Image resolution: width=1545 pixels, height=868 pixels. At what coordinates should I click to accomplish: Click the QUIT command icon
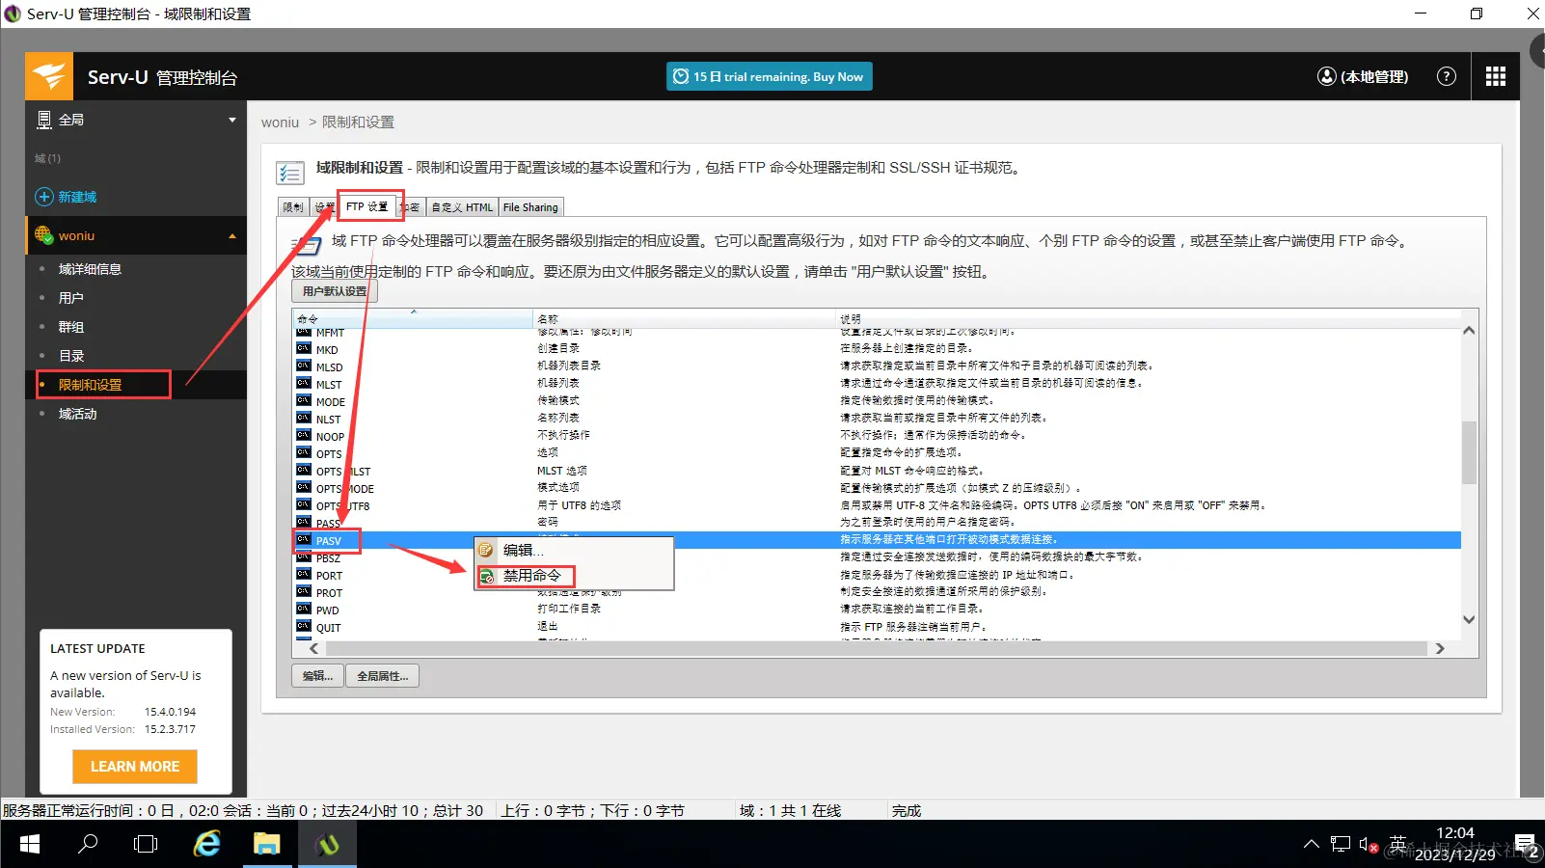click(304, 627)
